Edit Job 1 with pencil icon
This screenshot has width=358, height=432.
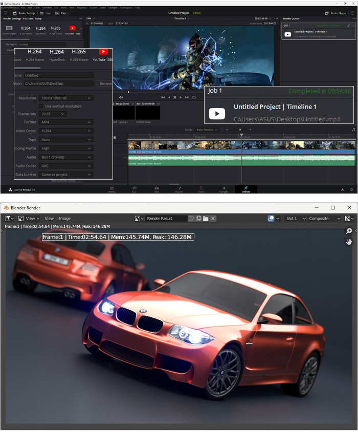pos(348,26)
